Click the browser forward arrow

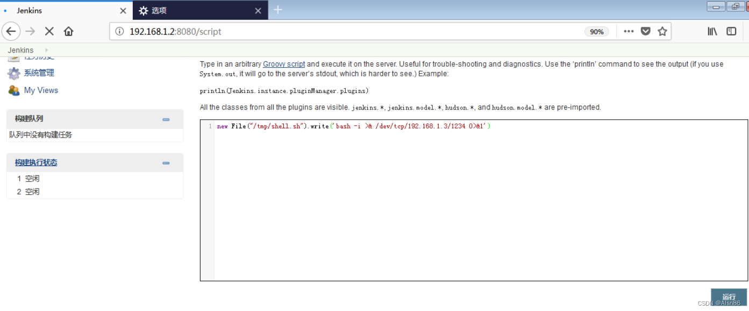pyautogui.click(x=30, y=31)
